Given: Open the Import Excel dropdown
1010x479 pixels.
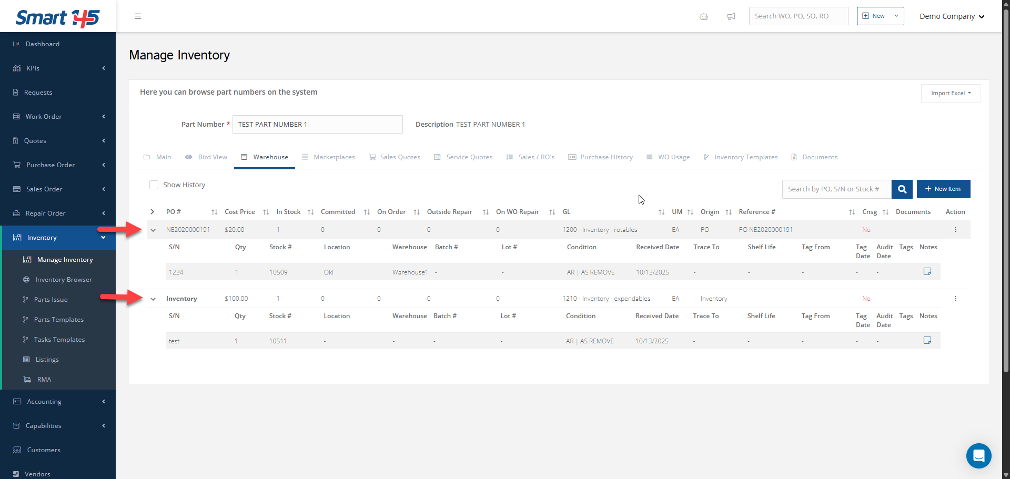Looking at the screenshot, I should (951, 94).
